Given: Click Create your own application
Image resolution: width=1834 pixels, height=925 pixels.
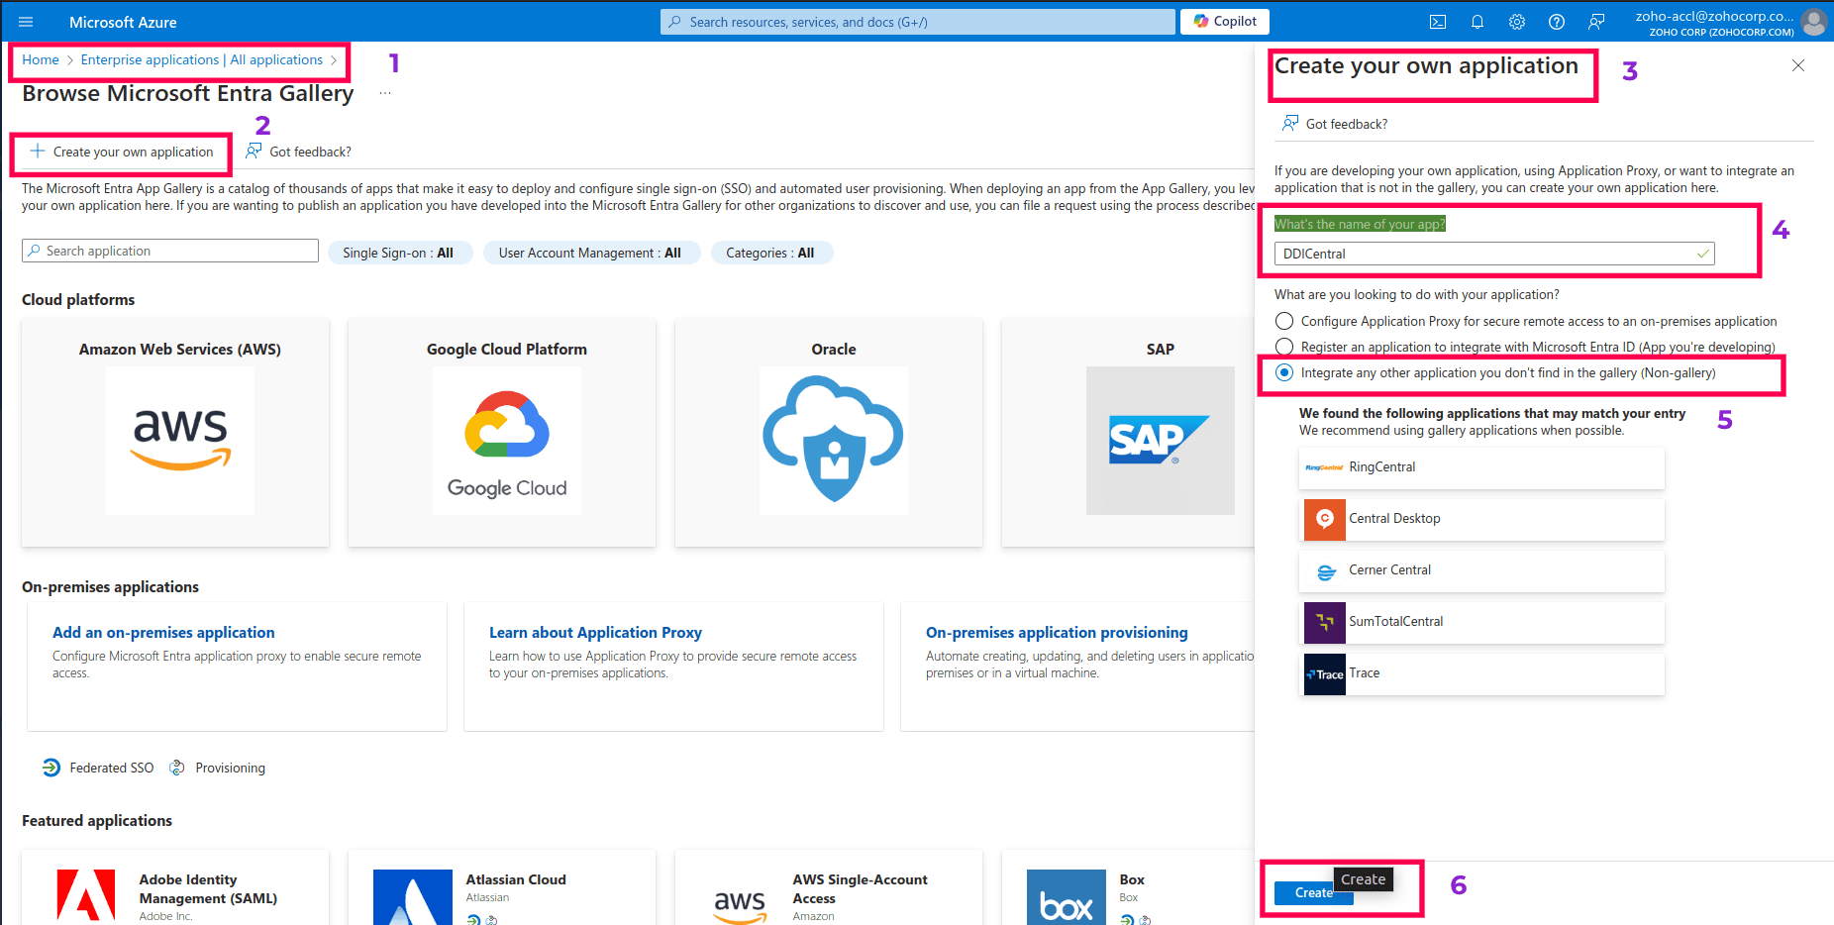Looking at the screenshot, I should pyautogui.click(x=123, y=153).
